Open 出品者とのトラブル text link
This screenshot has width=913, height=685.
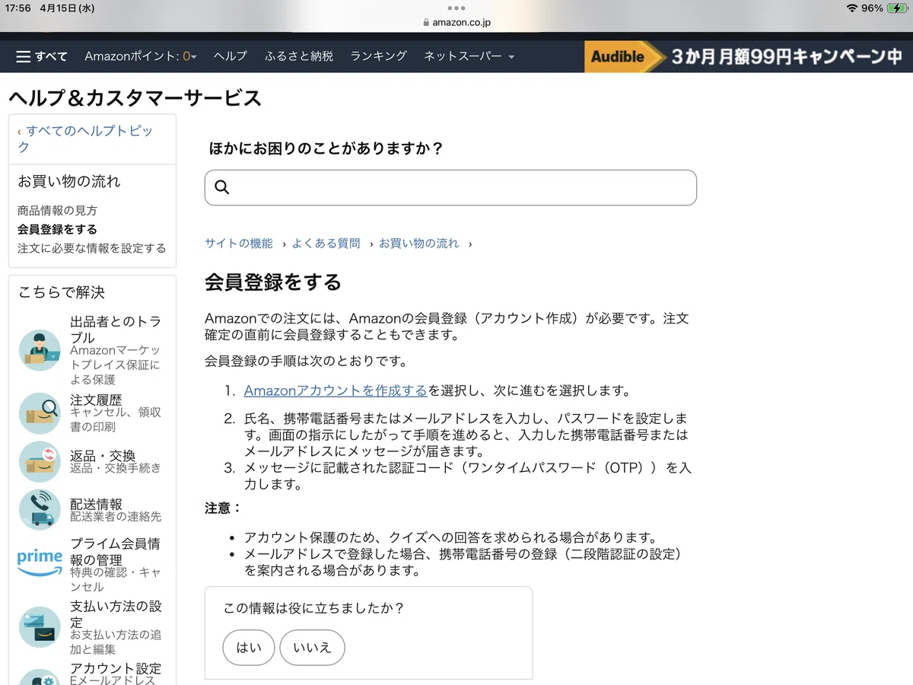pos(116,330)
